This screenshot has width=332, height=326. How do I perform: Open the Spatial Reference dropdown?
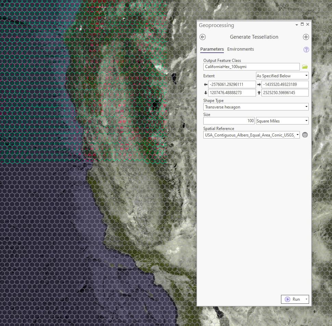click(x=251, y=135)
